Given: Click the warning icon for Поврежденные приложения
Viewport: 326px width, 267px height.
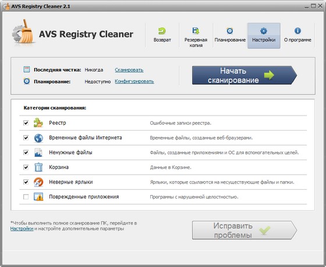Looking at the screenshot, I should pos(38,197).
